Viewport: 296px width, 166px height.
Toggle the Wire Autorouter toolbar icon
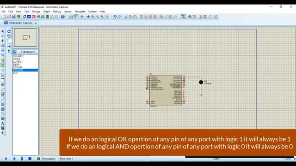click(x=183, y=17)
